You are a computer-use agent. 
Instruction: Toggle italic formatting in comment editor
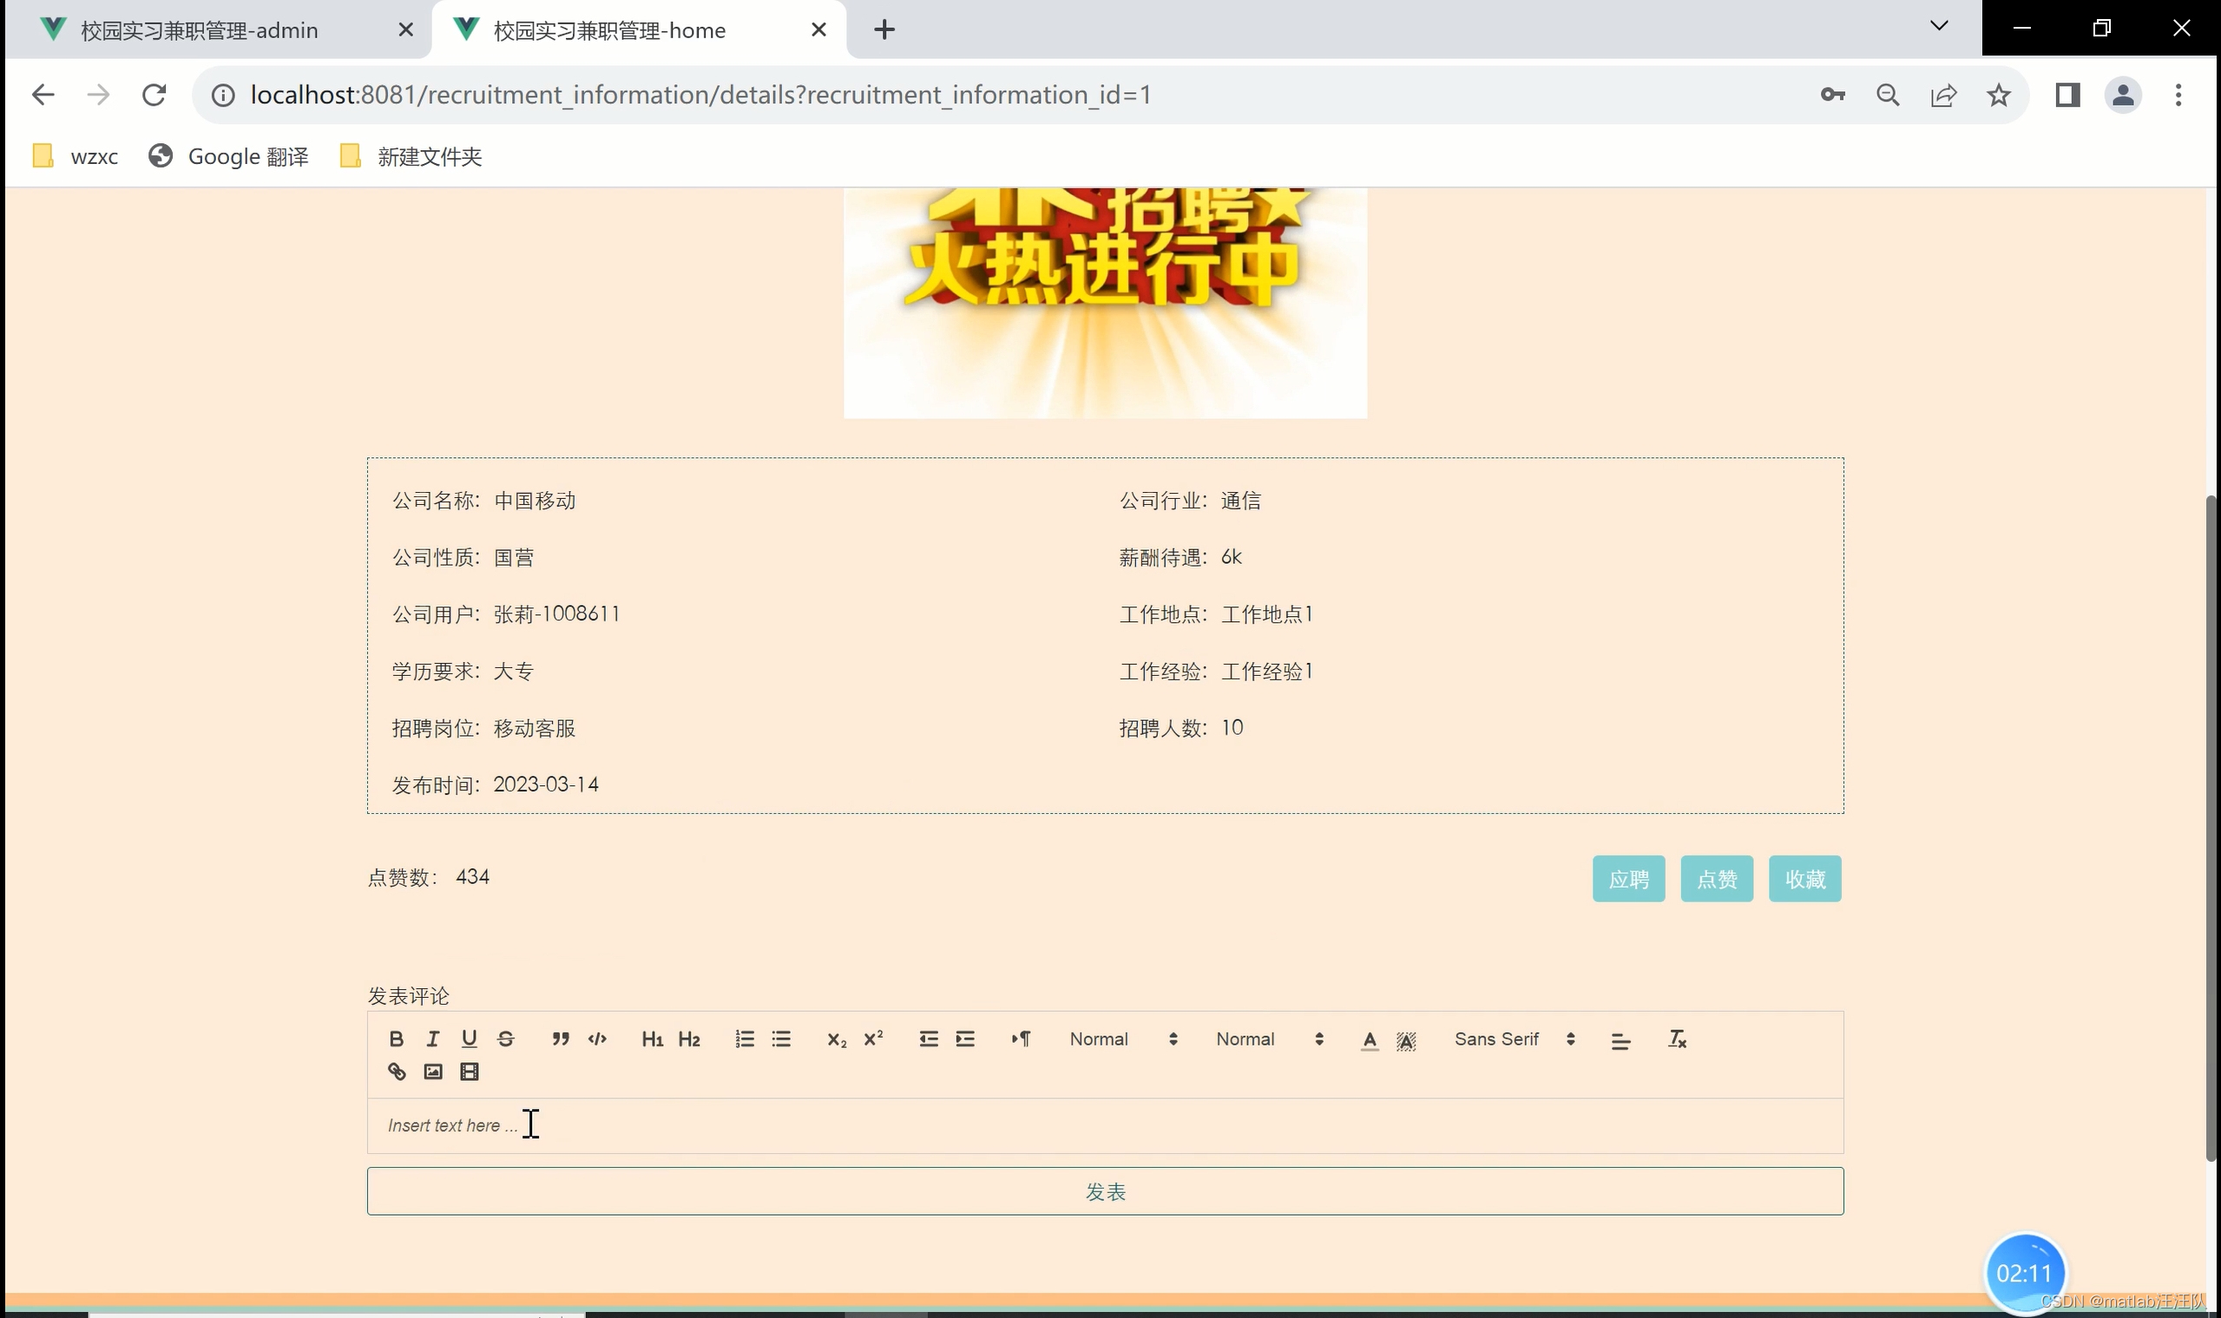click(432, 1039)
